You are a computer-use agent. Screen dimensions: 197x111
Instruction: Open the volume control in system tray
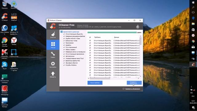tap(191, 93)
